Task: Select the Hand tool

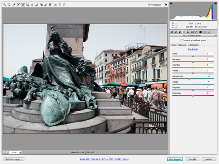Action: 9,5
